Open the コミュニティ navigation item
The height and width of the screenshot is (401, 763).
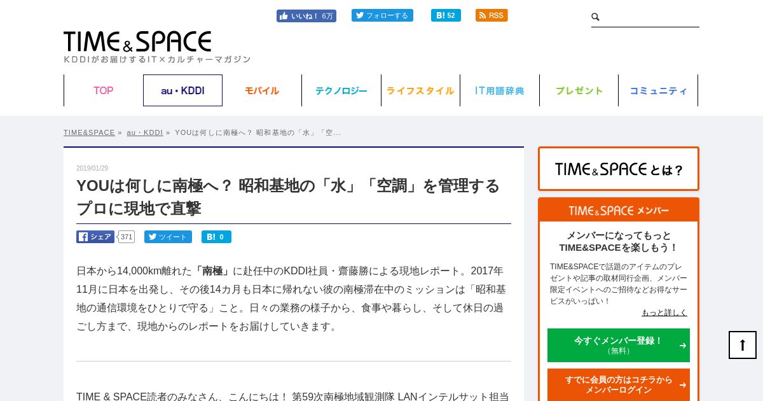click(x=658, y=90)
